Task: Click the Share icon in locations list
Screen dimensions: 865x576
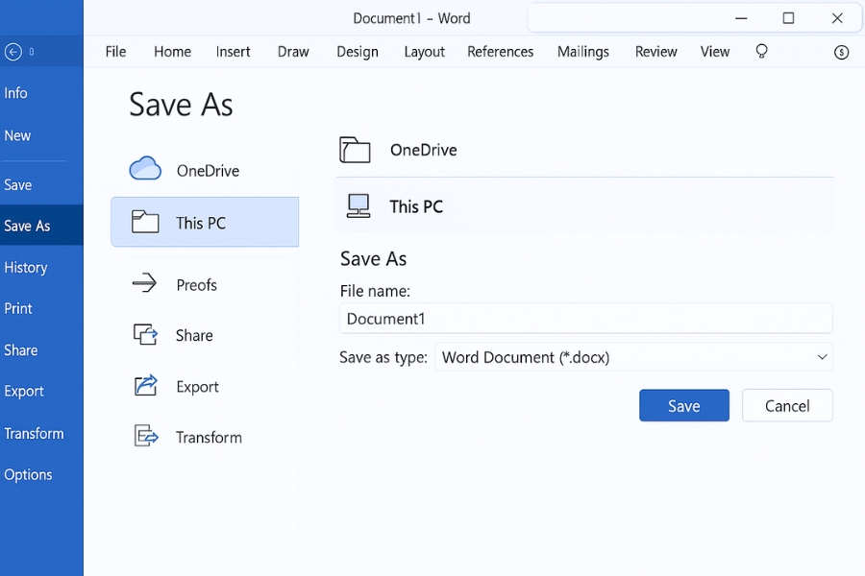Action: coord(145,334)
